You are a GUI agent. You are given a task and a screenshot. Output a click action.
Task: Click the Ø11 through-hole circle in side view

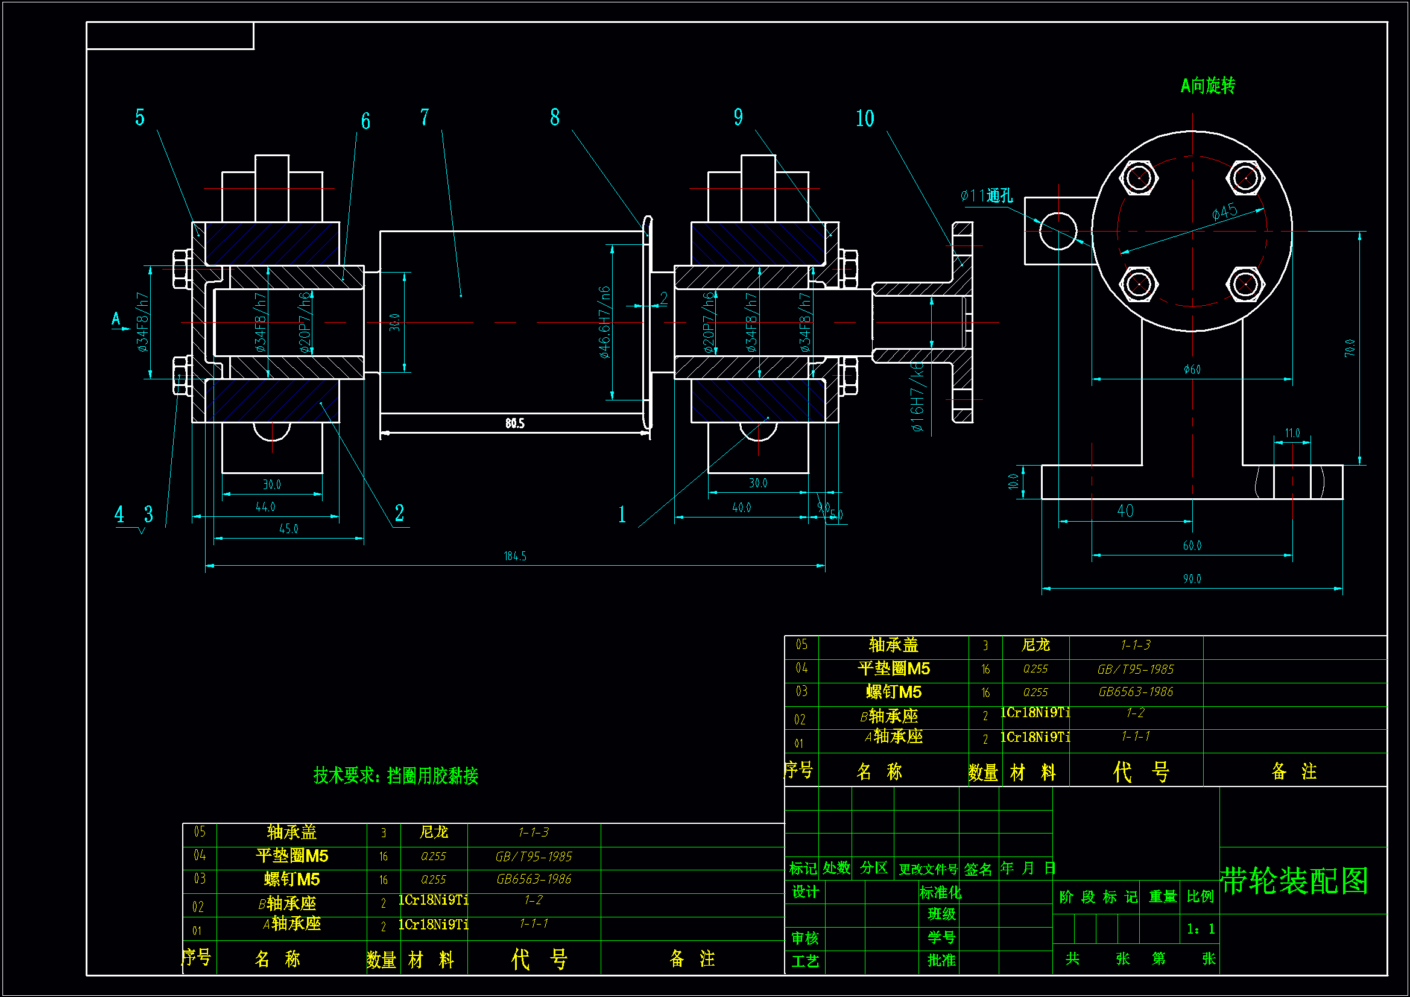tap(1058, 232)
